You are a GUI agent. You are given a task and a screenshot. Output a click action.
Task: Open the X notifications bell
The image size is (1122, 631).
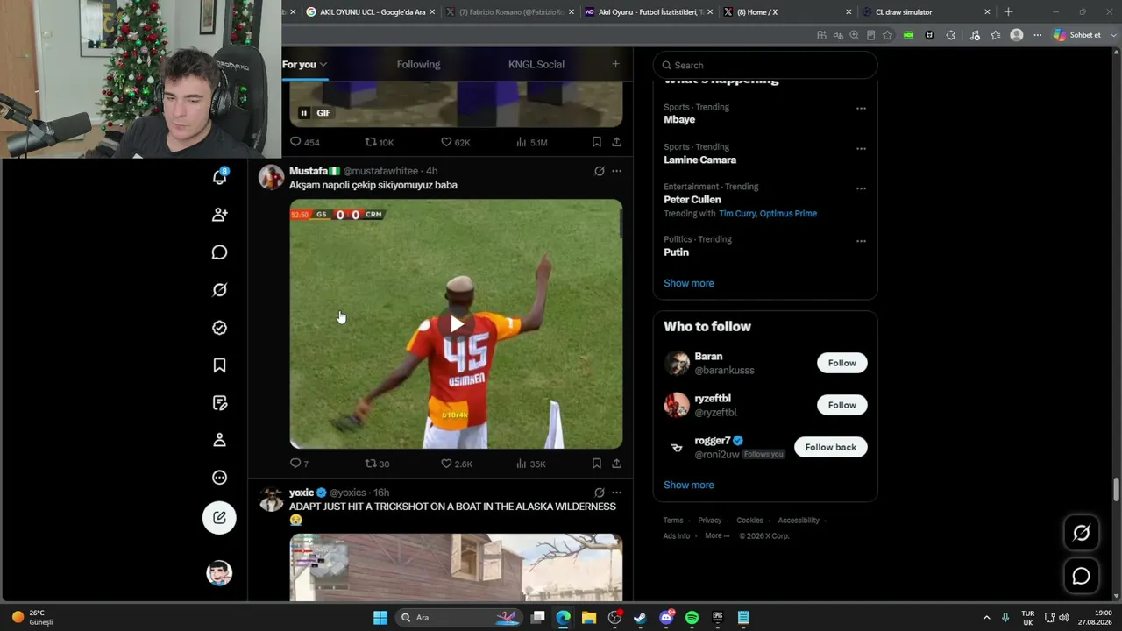[219, 177]
